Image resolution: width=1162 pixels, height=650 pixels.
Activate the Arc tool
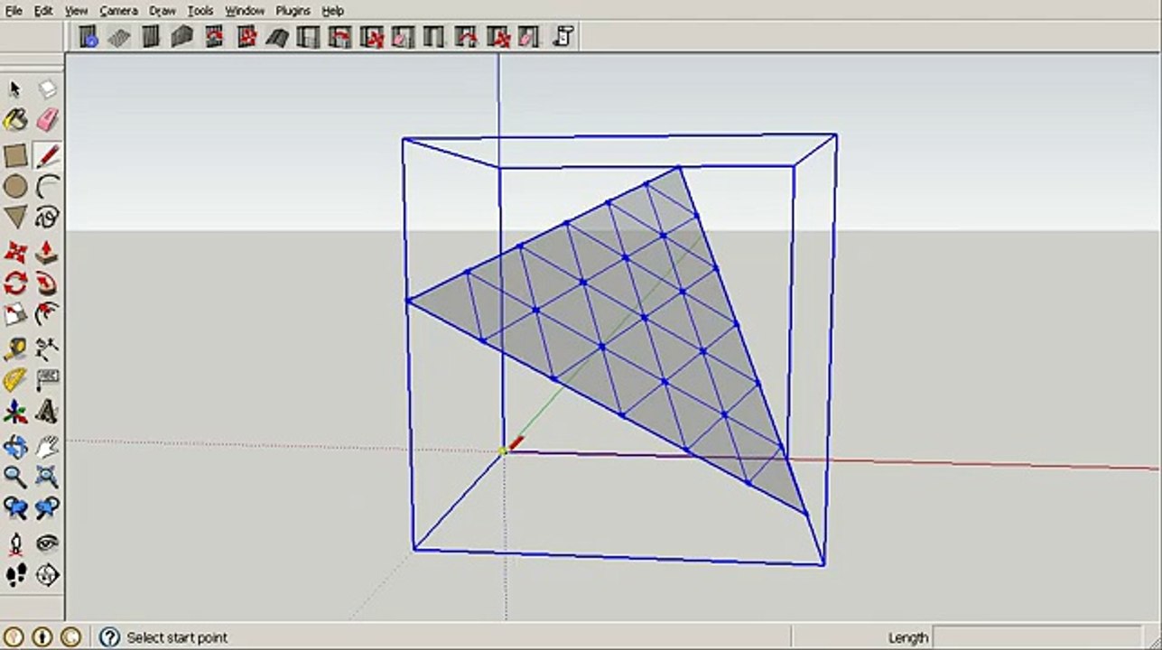point(47,187)
